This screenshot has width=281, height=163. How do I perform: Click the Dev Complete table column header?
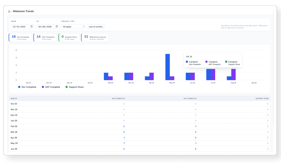118,99
